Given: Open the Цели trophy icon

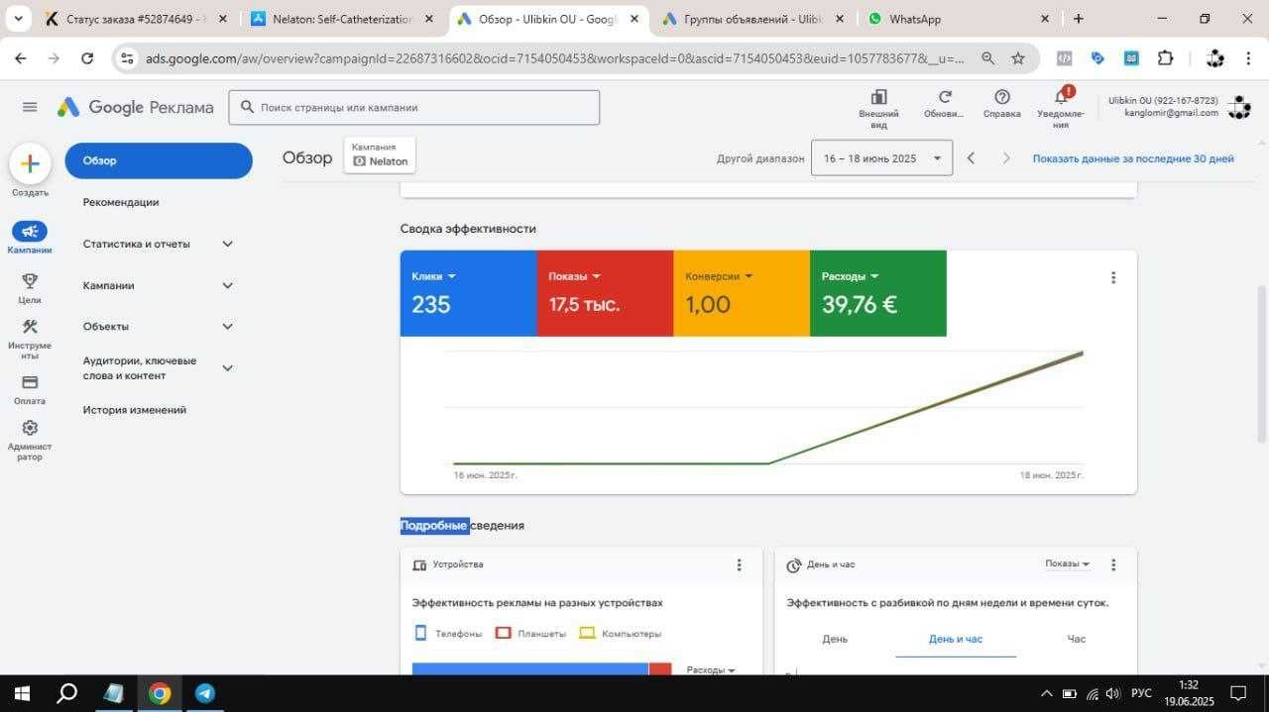Looking at the screenshot, I should coord(30,281).
